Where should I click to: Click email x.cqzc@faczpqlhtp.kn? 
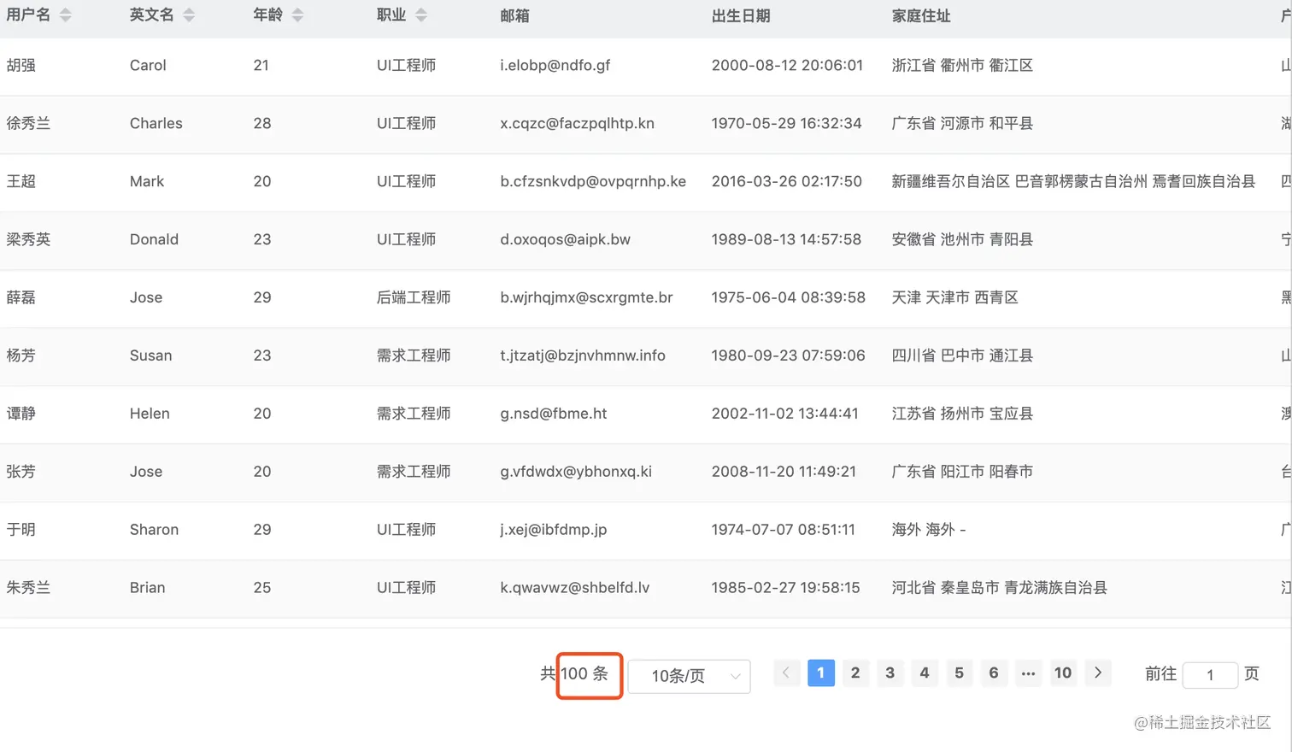tap(577, 123)
